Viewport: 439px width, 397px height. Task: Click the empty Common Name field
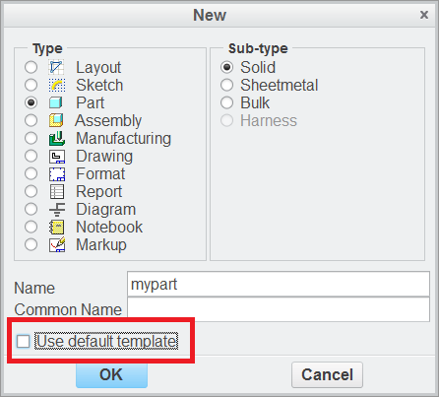point(279,309)
